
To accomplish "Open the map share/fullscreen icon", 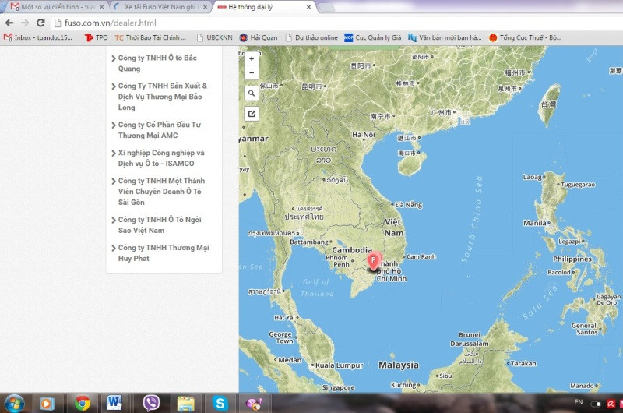I will pyautogui.click(x=252, y=114).
